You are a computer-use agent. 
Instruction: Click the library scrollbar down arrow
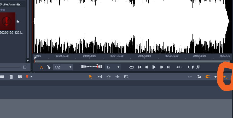pos(28,61)
